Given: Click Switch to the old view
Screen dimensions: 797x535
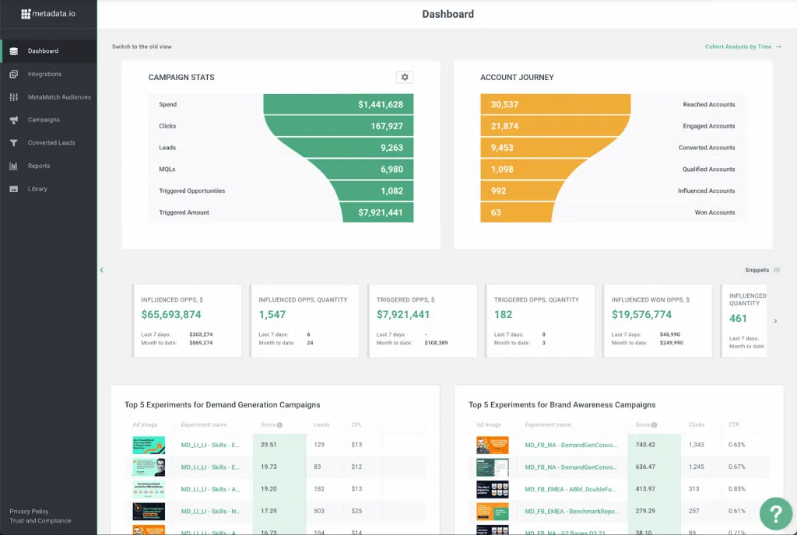Looking at the screenshot, I should click(142, 47).
